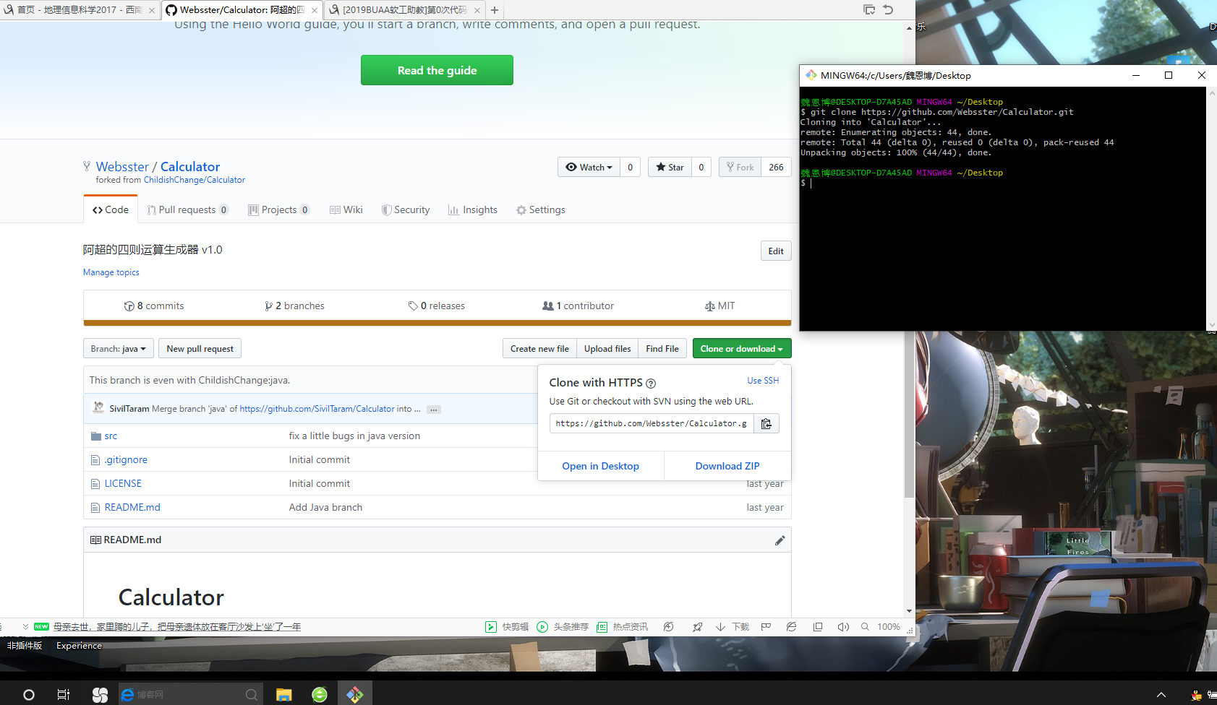
Task: Click Create new file button
Action: (539, 348)
